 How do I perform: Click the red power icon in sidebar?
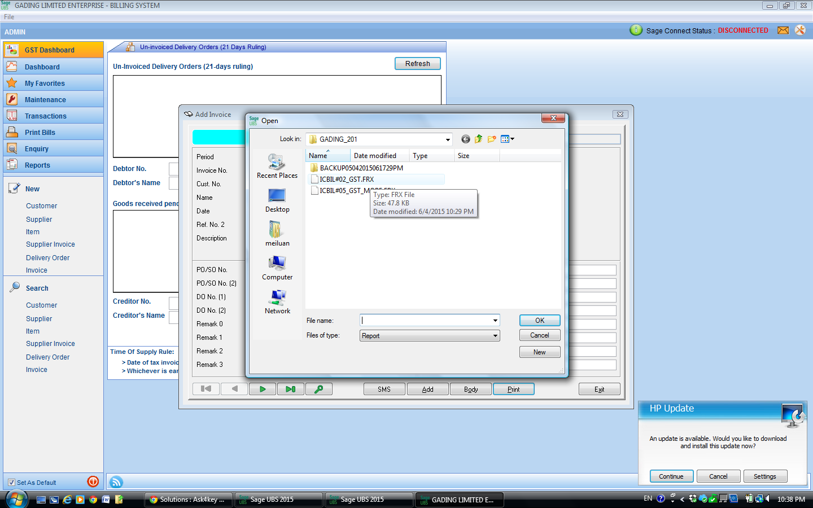[93, 481]
